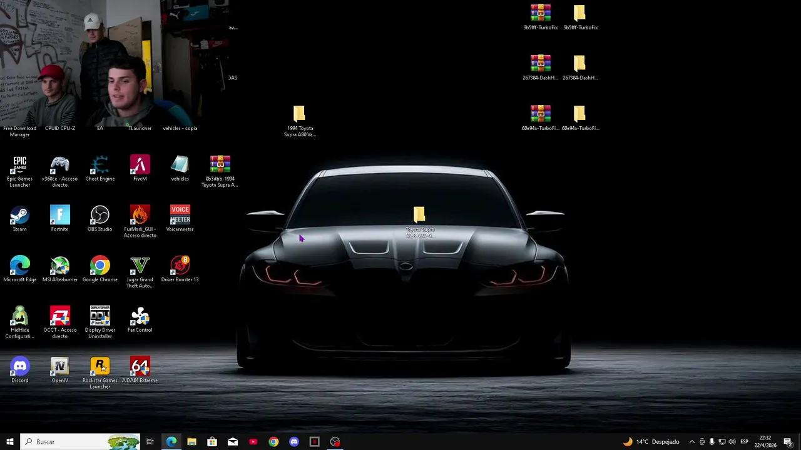Image resolution: width=801 pixels, height=450 pixels.
Task: Select 0b3dbb-1994 Toyota Supra RAR archive
Action: pyautogui.click(x=220, y=171)
